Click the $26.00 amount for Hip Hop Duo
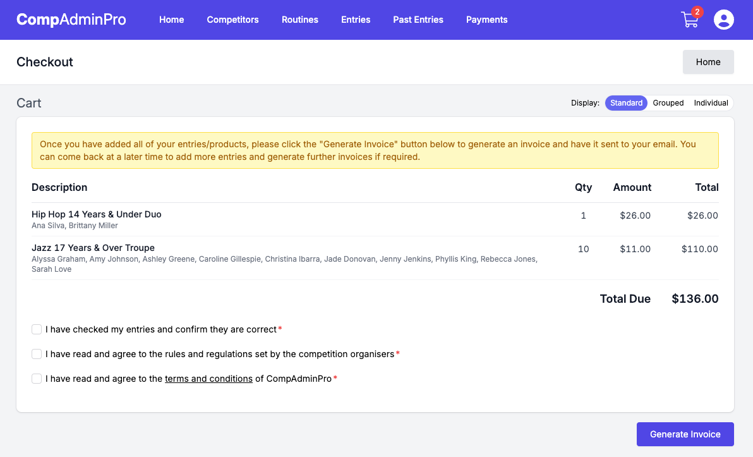753x457 pixels. click(635, 216)
